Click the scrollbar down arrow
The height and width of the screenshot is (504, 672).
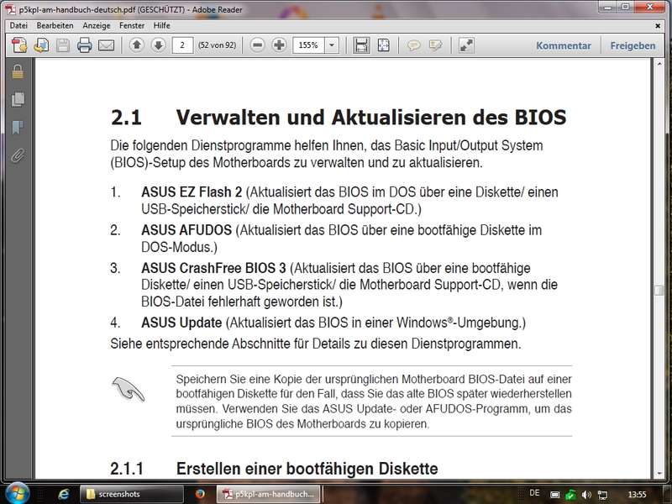pyautogui.click(x=659, y=474)
